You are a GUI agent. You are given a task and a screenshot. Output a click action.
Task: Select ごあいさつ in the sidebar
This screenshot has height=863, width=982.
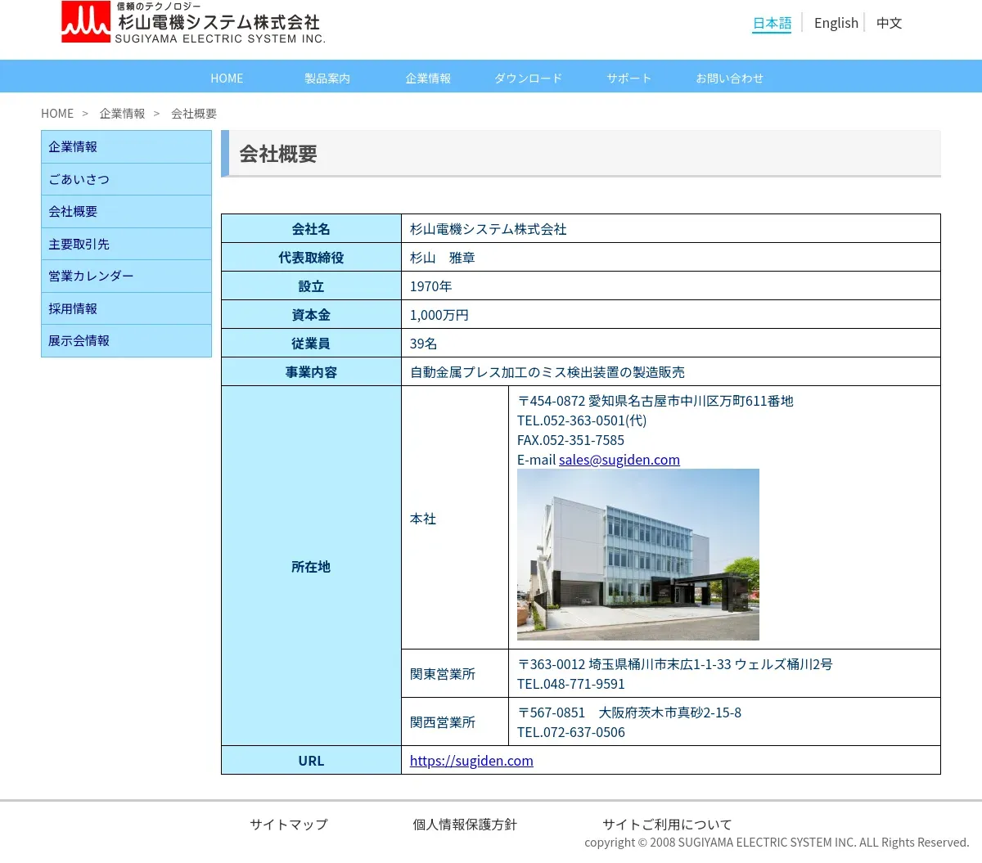pos(126,179)
